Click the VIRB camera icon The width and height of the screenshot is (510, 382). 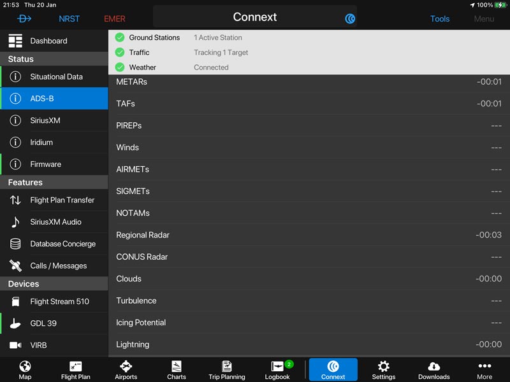coord(15,345)
